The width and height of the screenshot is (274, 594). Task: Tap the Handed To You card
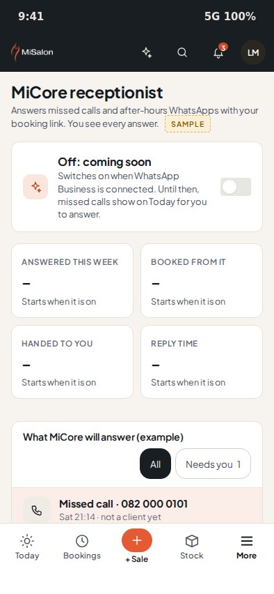point(72,362)
